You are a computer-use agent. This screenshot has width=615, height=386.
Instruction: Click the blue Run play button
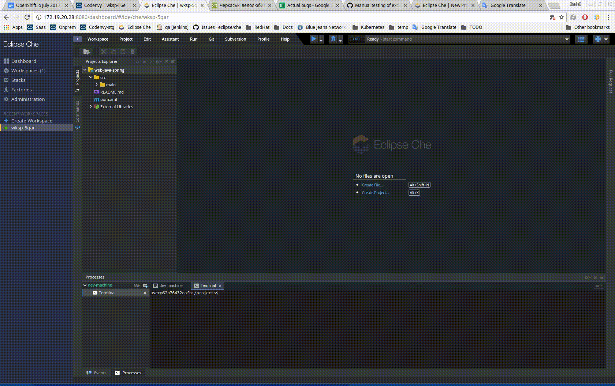click(314, 39)
